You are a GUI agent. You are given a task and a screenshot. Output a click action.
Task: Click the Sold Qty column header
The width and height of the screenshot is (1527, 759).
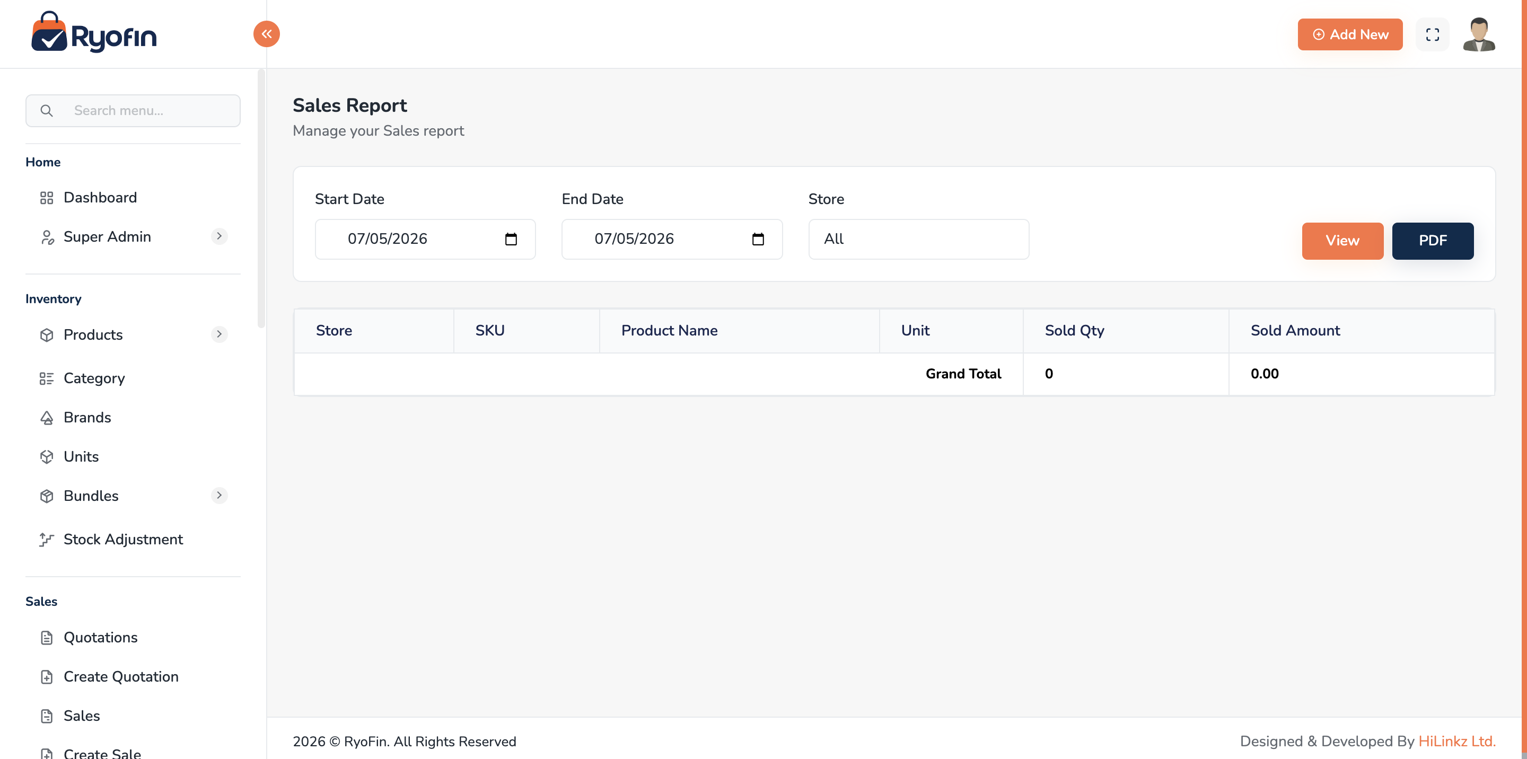(x=1125, y=331)
